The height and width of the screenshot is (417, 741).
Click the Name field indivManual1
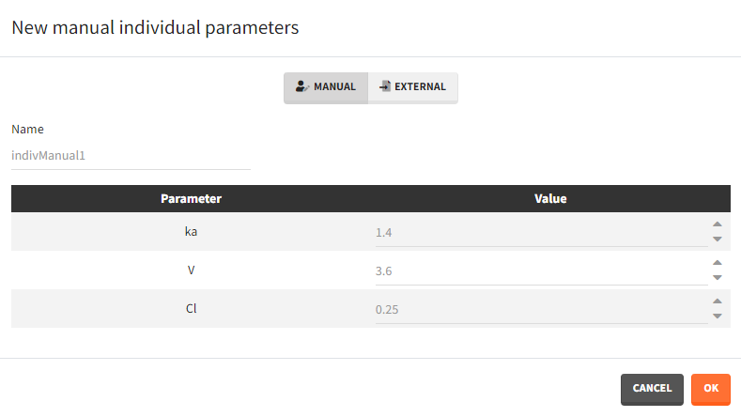pos(131,155)
